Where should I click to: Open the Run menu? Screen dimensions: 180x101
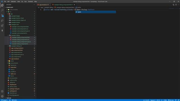pyautogui.click(x=26, y=1)
